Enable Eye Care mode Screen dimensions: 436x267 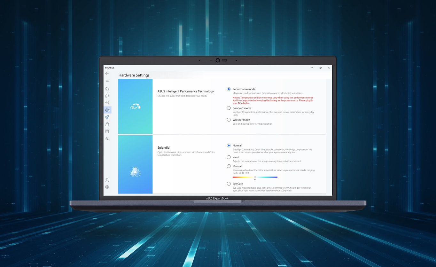click(x=229, y=184)
